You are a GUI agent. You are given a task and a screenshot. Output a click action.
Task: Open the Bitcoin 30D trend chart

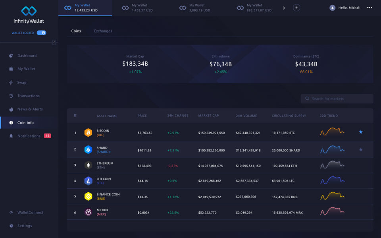pos(332,132)
